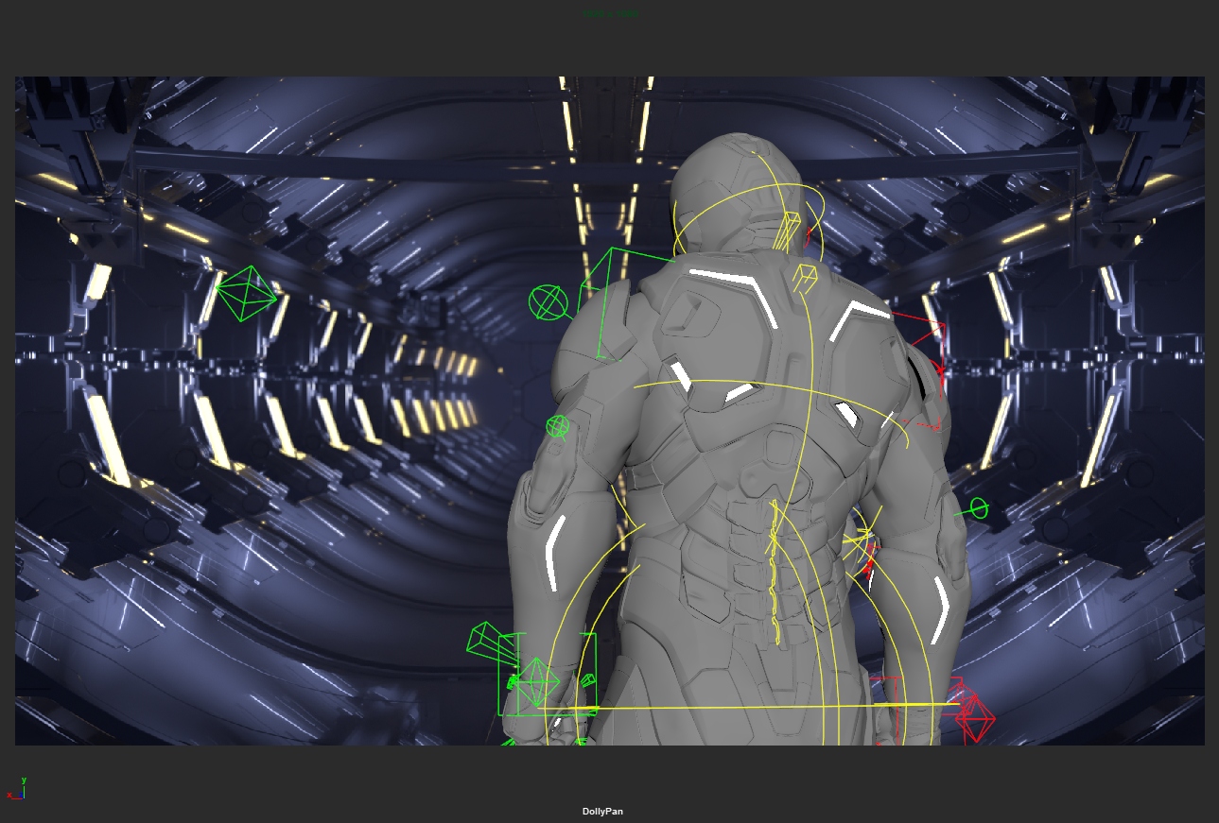Click the green sphere control beside left shoulder

[548, 303]
